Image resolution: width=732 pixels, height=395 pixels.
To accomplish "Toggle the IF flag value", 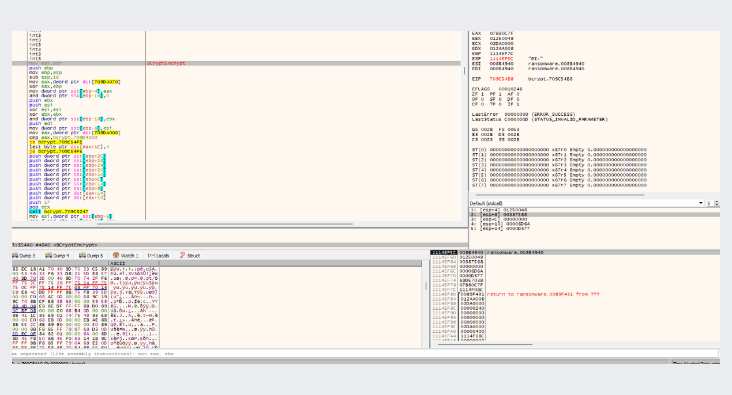I will [517, 104].
